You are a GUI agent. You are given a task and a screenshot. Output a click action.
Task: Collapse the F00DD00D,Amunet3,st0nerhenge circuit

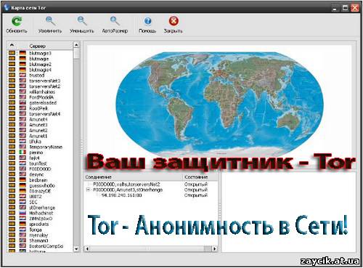(89, 190)
